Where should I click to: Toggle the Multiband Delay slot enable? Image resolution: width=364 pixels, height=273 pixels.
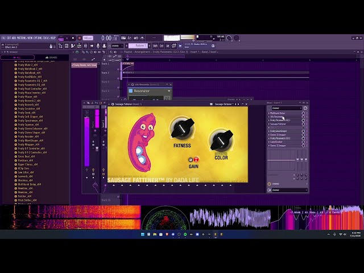point(303,113)
